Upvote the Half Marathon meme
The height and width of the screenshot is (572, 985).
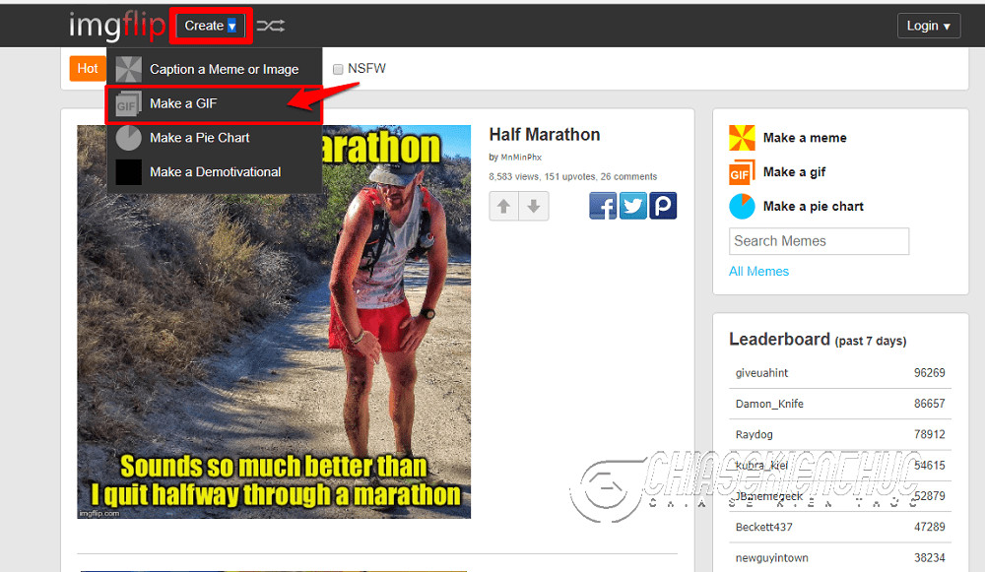pyautogui.click(x=503, y=207)
